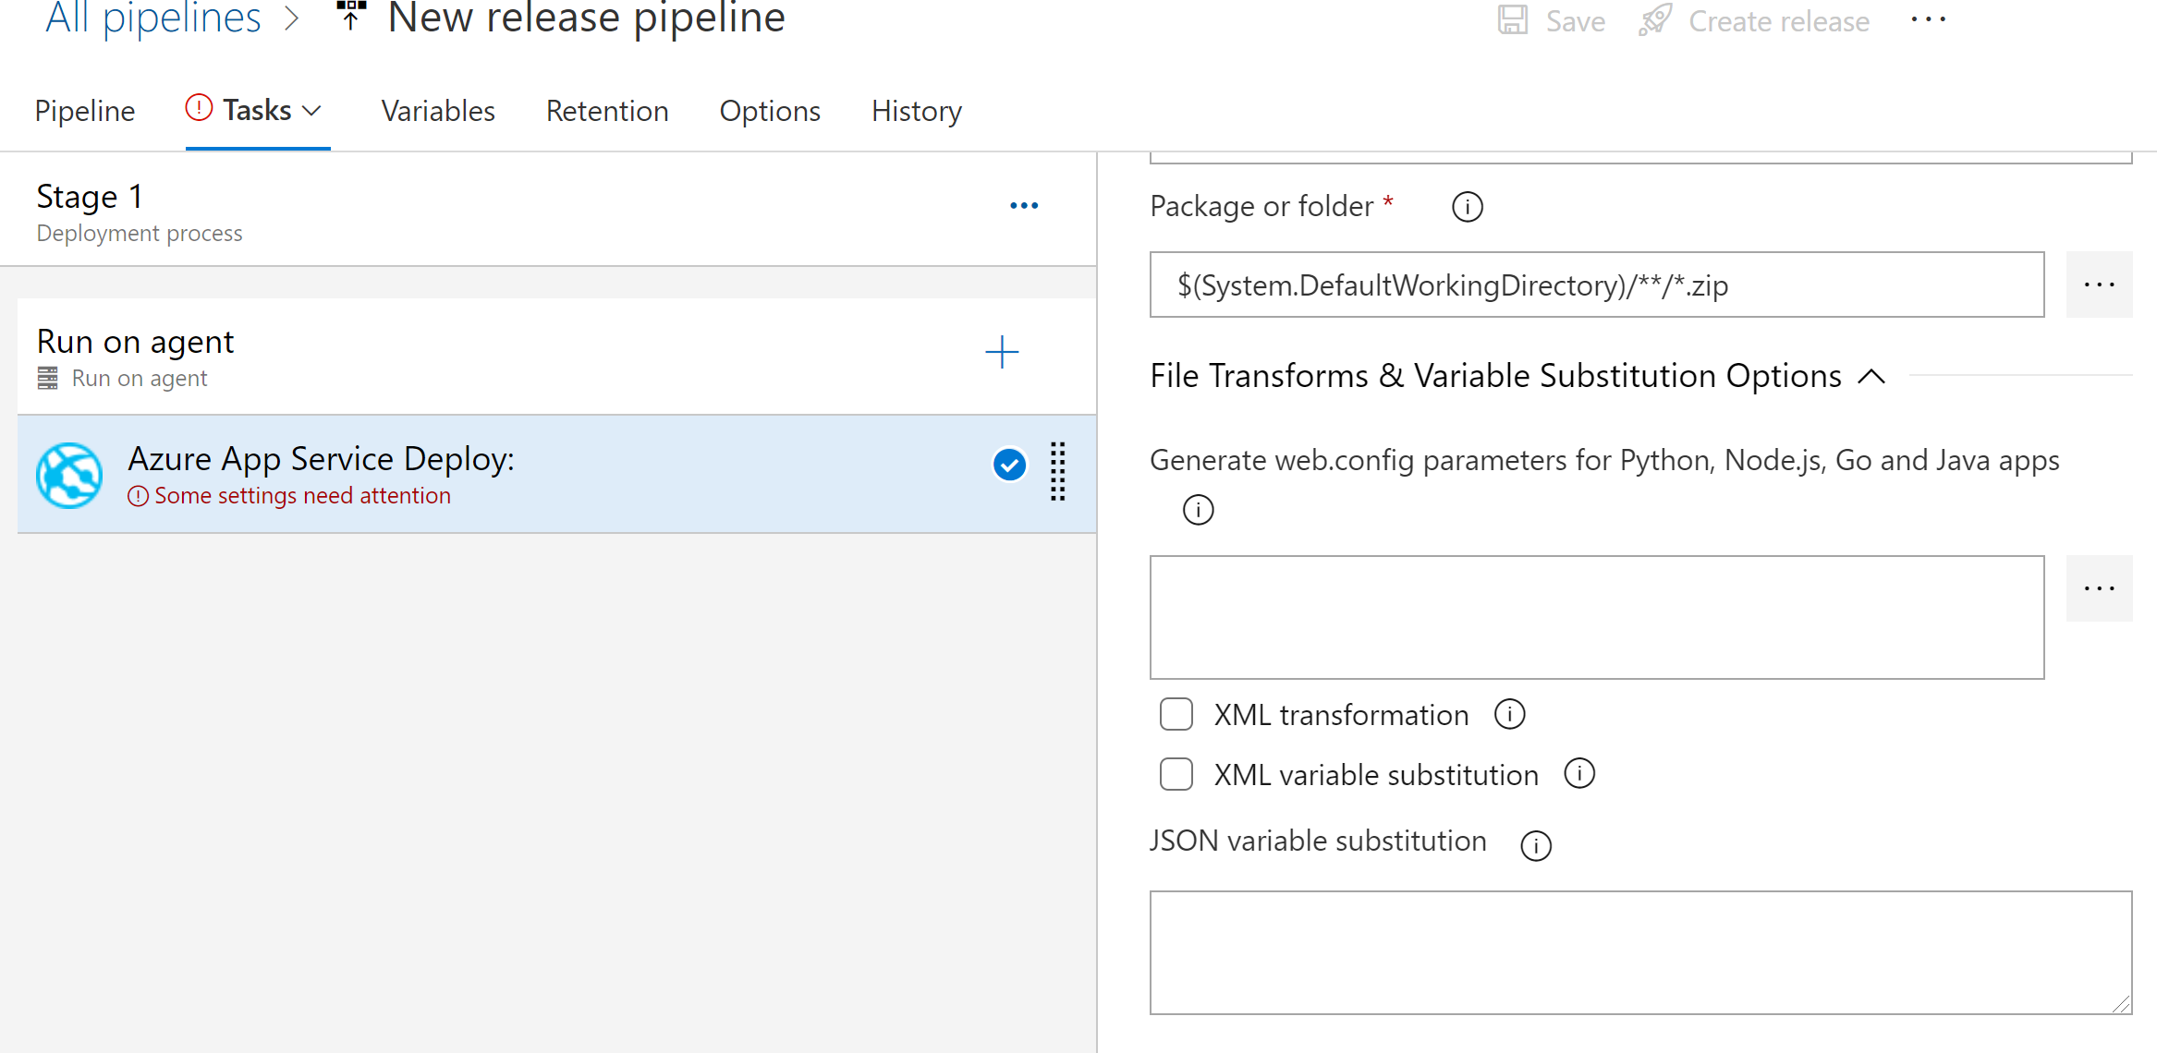Enable XML transformation checkbox
The width and height of the screenshot is (2157, 1053).
tap(1175, 713)
